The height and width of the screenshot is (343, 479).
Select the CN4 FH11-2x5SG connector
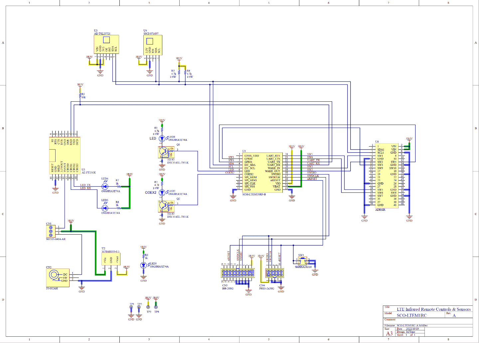(x=274, y=273)
